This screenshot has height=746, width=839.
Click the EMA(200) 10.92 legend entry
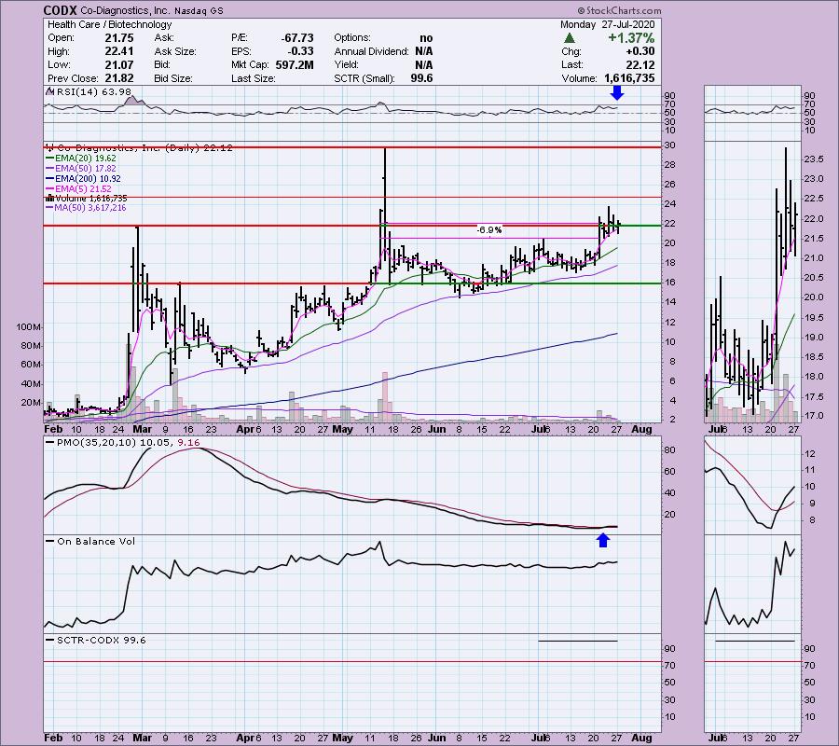pyautogui.click(x=88, y=179)
